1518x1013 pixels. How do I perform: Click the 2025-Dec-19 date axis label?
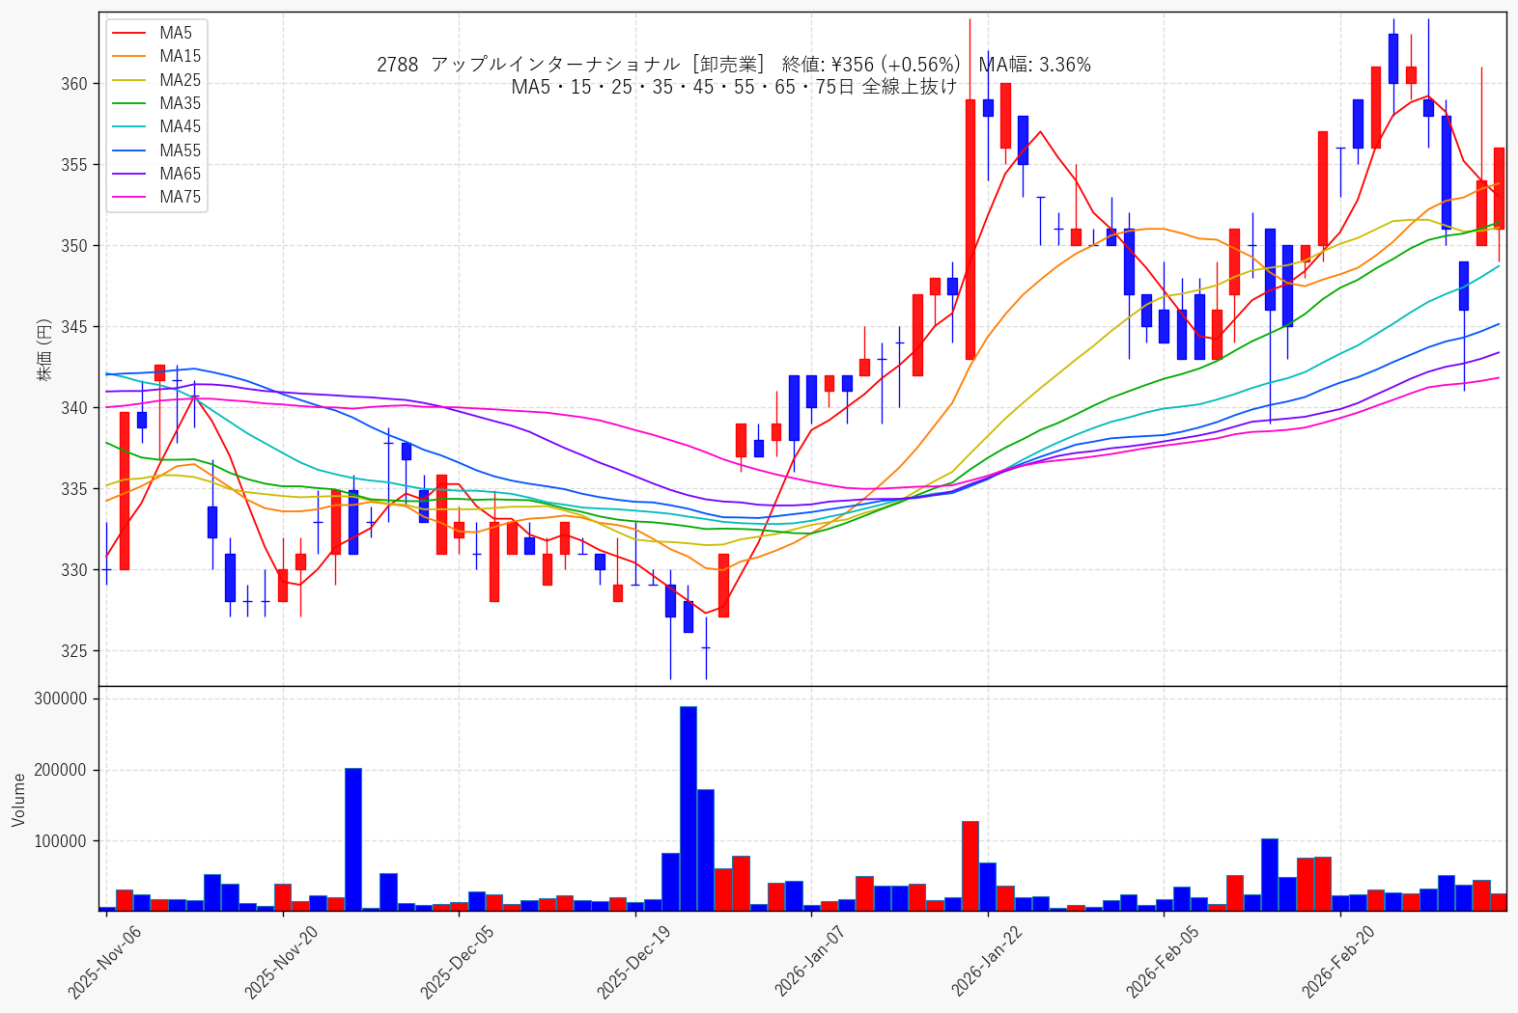[633, 961]
